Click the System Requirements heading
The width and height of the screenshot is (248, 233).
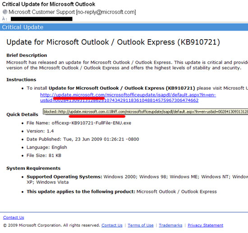coord(33,168)
